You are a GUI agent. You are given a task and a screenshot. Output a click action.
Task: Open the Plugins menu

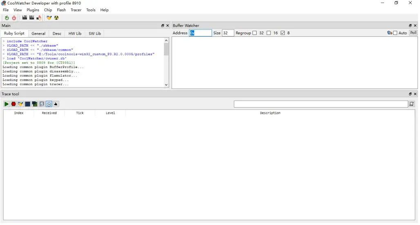[33, 10]
